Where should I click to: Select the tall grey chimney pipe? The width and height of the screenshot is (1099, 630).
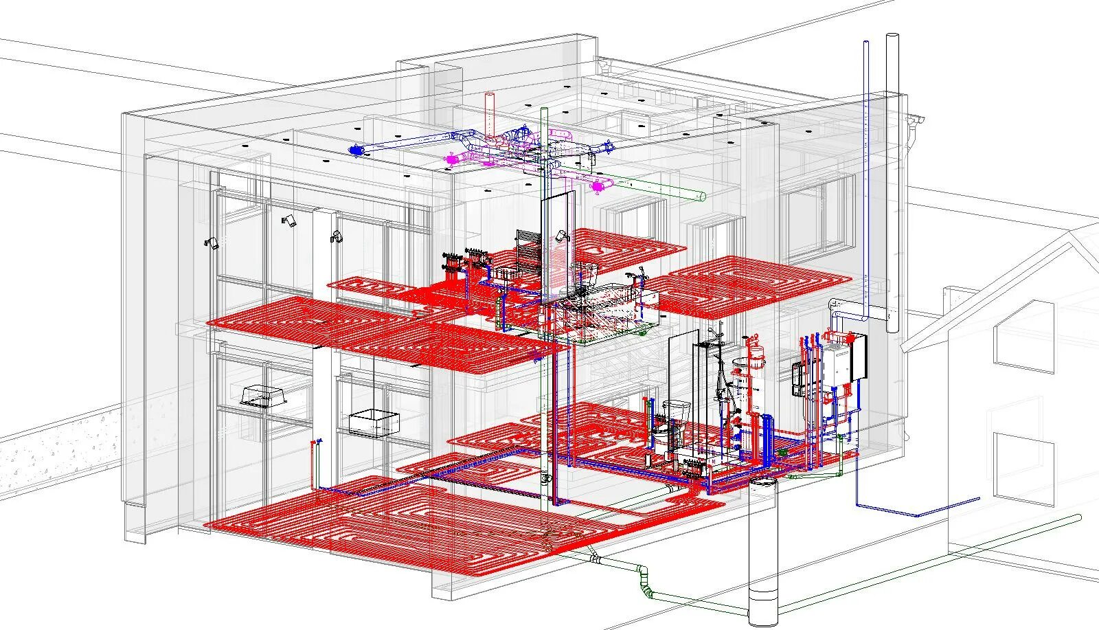pos(892,182)
